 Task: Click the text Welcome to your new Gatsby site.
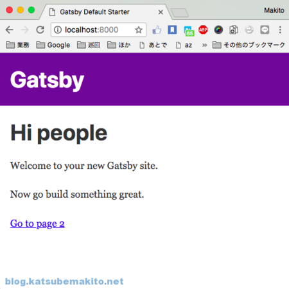pos(84,166)
